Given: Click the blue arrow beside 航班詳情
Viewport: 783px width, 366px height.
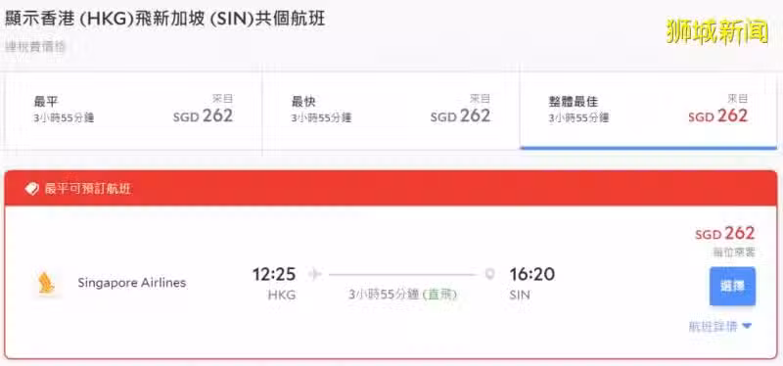Looking at the screenshot, I should 747,326.
